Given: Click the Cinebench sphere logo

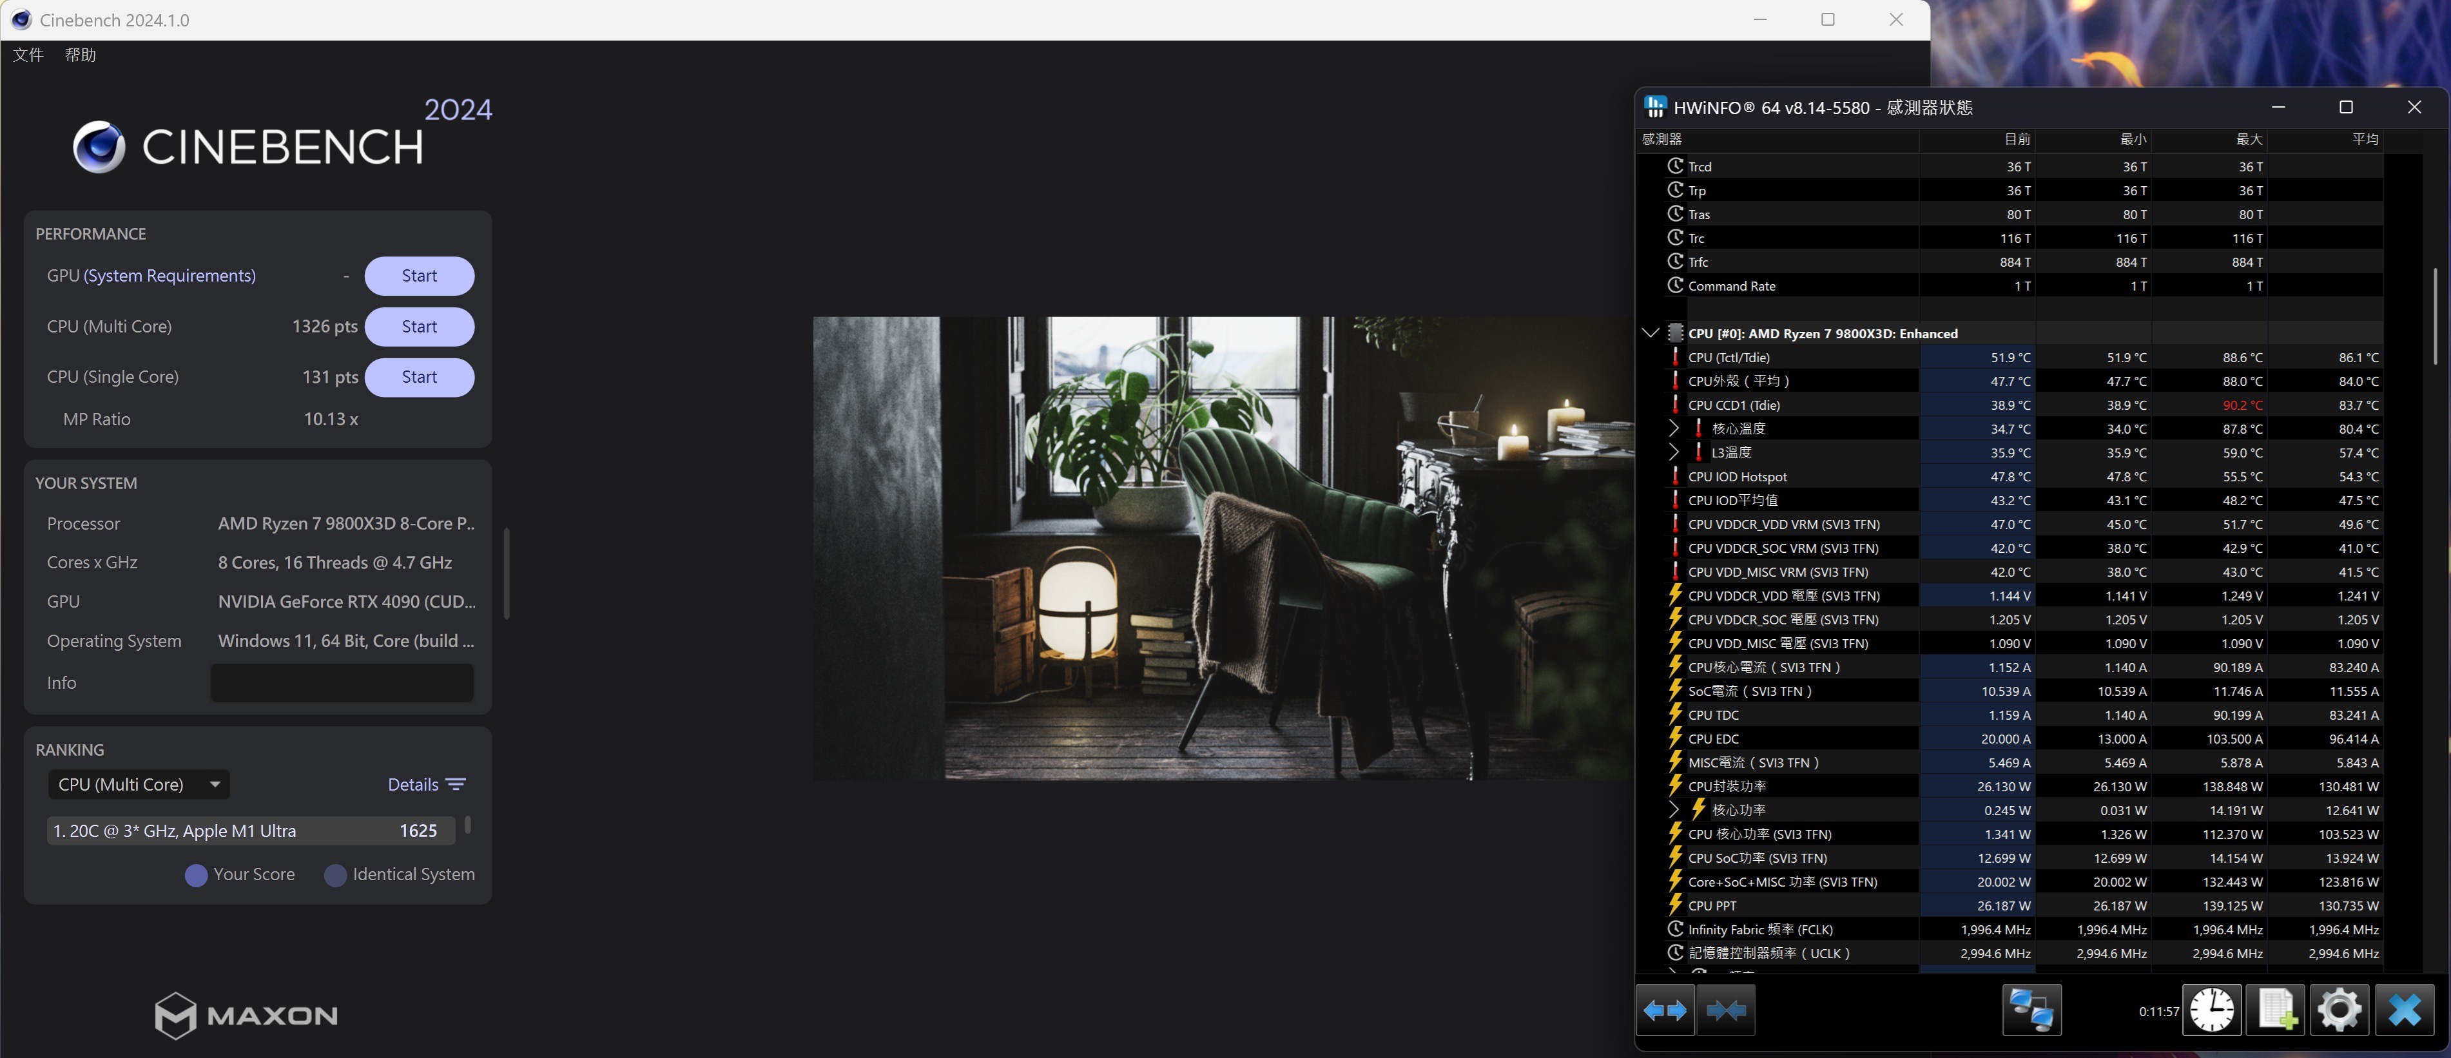Looking at the screenshot, I should click(99, 146).
